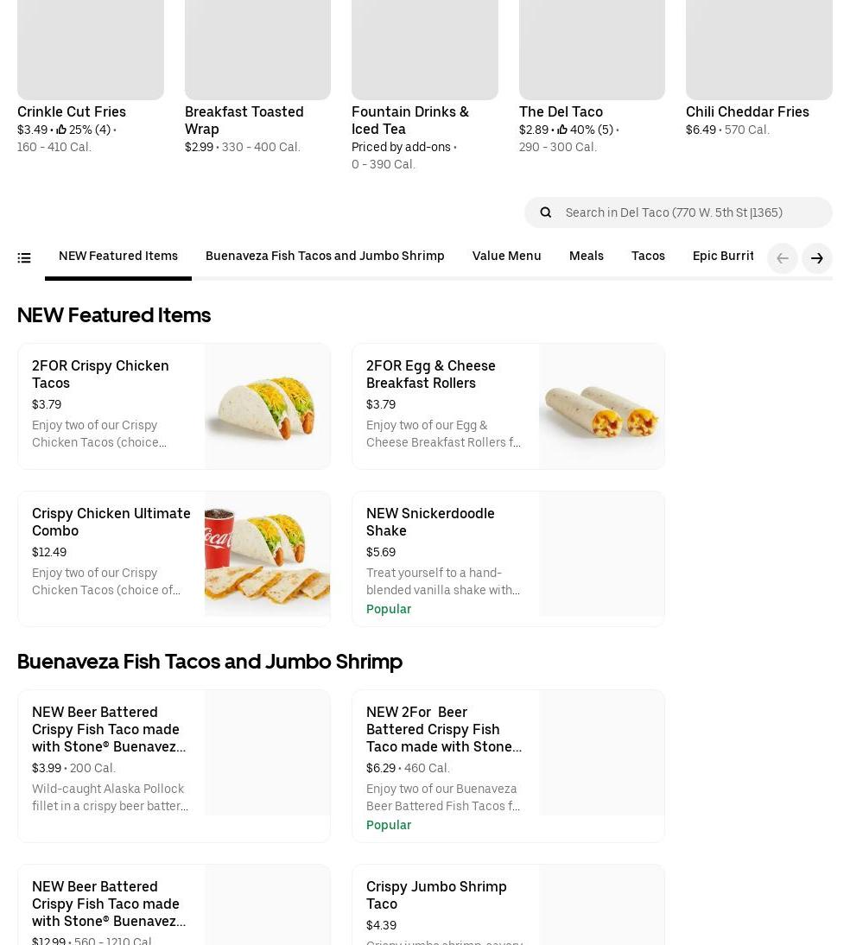Open the menu categories list icon
The width and height of the screenshot is (850, 945).
tap(24, 258)
